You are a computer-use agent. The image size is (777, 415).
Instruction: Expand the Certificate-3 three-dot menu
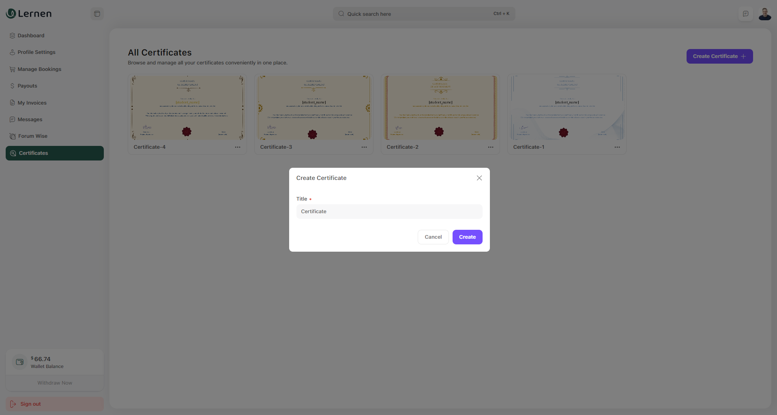pos(364,147)
